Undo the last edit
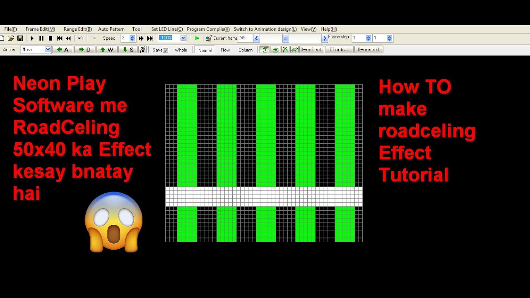The image size is (530, 298). click(x=81, y=38)
